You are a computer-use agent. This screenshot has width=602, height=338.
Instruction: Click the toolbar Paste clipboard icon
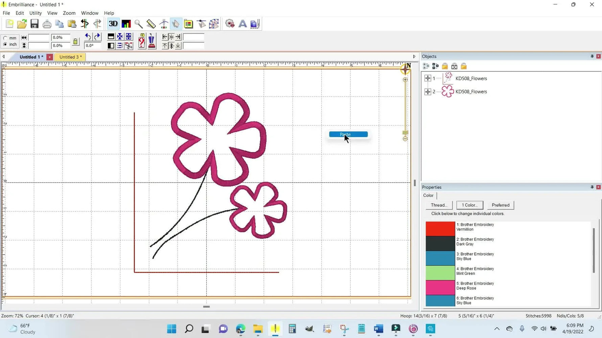pos(72,24)
